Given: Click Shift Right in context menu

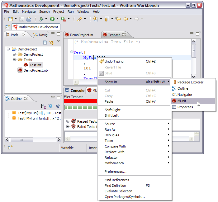Looking at the screenshot, I should click(135, 110).
